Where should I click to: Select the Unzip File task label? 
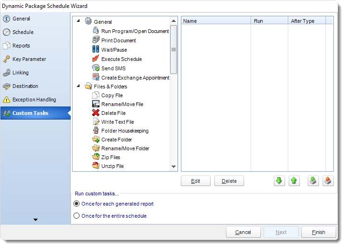pyautogui.click(x=113, y=166)
